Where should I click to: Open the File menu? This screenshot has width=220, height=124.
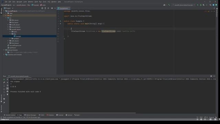pyautogui.click(x=6, y=2)
